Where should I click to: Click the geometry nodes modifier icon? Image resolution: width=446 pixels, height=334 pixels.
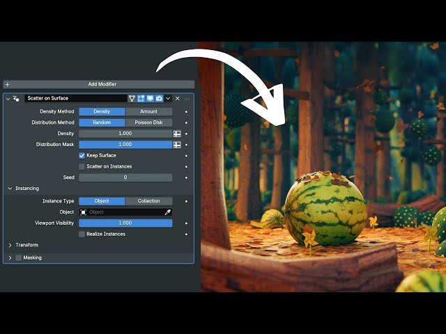16,99
